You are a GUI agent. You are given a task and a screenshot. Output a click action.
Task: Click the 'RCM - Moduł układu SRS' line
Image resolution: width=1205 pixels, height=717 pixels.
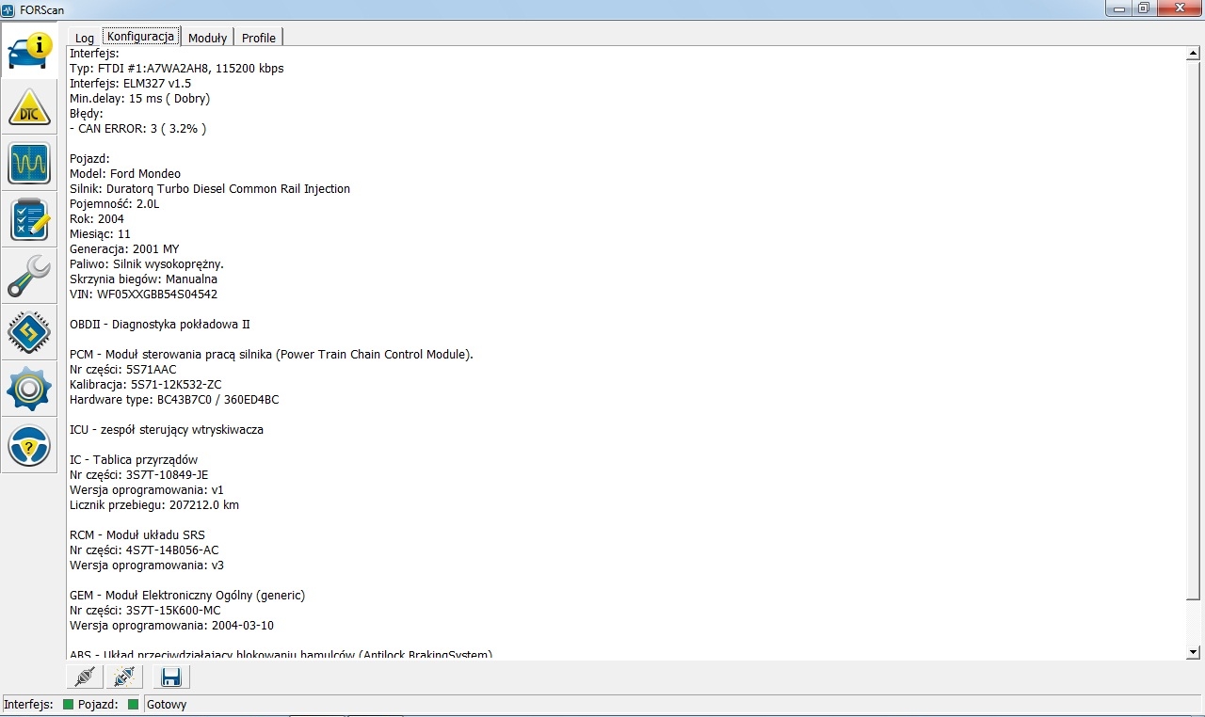click(137, 535)
